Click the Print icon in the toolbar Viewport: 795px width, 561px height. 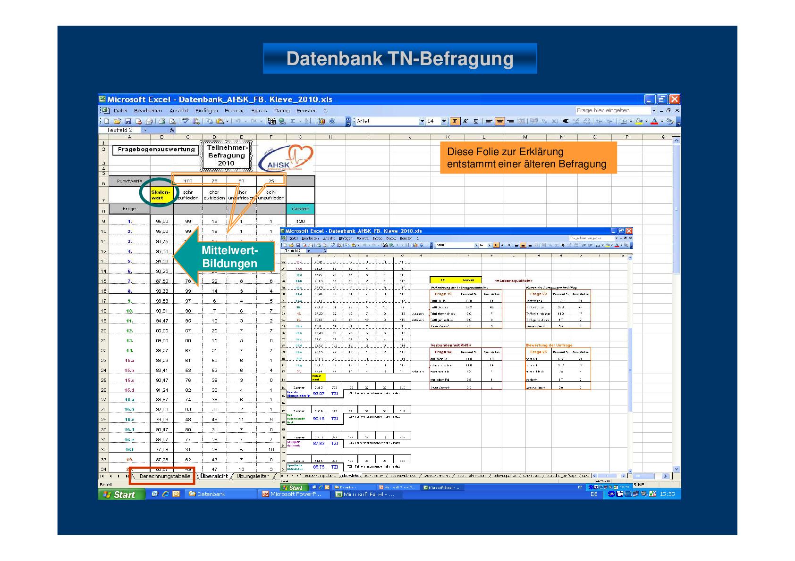pos(161,122)
